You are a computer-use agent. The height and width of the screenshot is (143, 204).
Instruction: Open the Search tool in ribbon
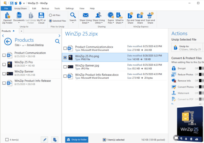pyautogui.click(x=73, y=15)
